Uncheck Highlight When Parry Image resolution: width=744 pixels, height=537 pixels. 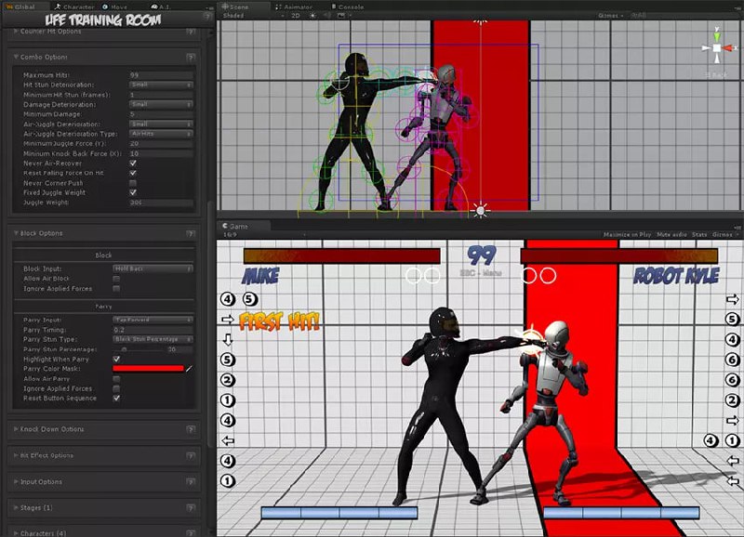click(117, 359)
